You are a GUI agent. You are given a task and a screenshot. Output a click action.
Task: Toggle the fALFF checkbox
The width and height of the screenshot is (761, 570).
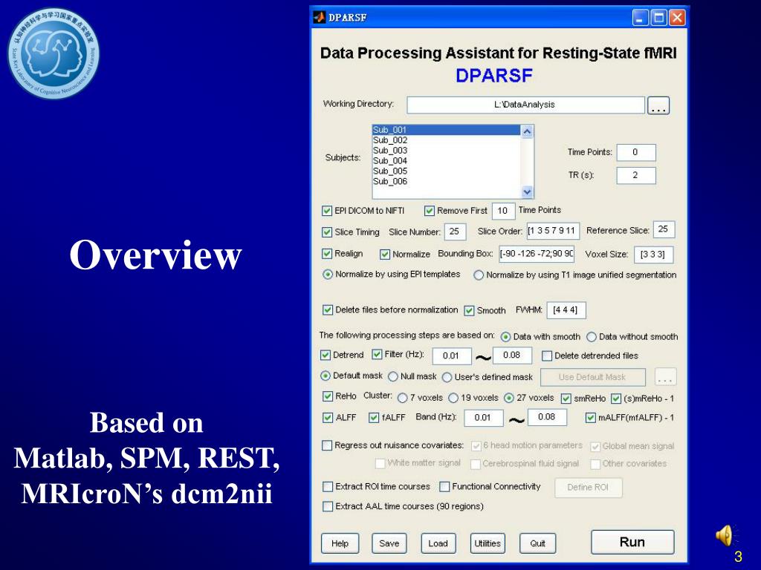pyautogui.click(x=374, y=417)
